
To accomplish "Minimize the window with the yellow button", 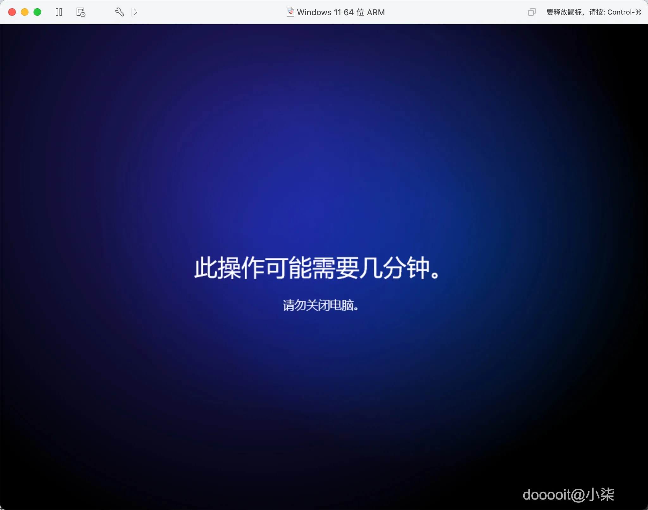I will (25, 12).
